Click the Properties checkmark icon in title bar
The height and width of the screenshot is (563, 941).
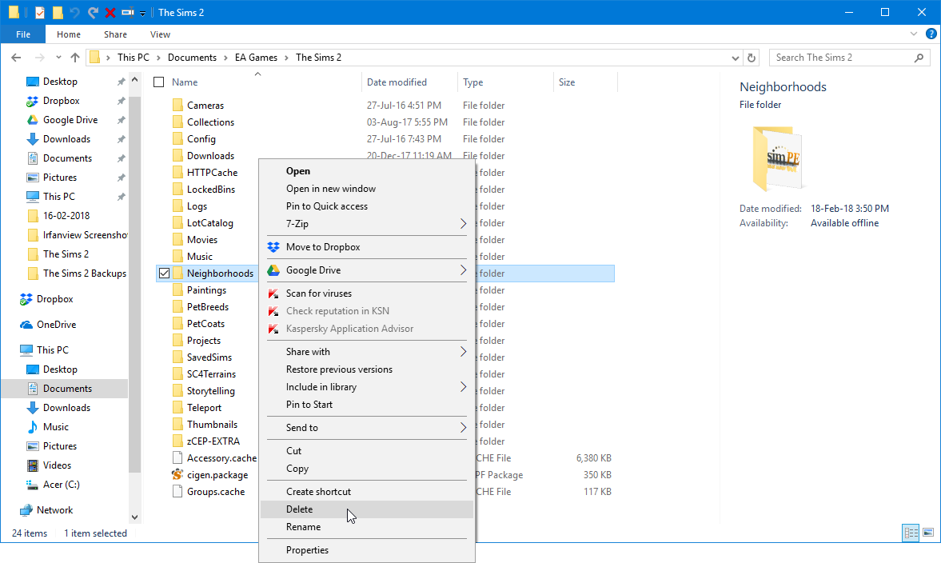(40, 12)
